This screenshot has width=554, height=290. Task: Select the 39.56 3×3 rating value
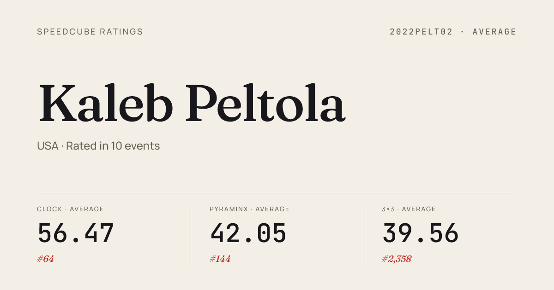421,233
